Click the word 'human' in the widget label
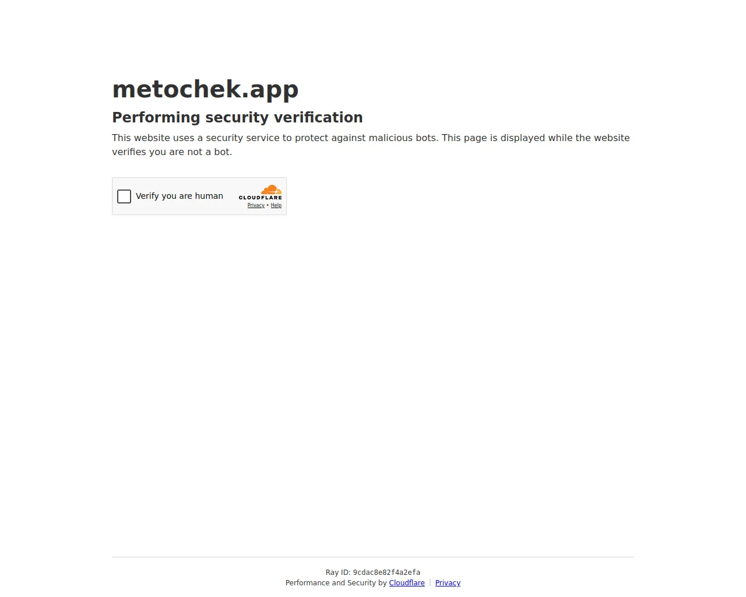This screenshot has height=597, width=746. 209,196
